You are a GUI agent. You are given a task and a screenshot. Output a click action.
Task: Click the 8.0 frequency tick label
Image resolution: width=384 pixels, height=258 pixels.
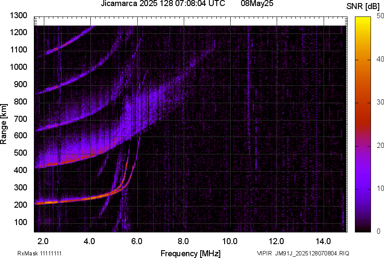[x=183, y=242]
